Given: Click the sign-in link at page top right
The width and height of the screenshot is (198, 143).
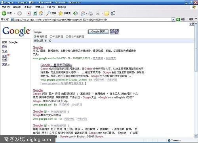Looking at the screenshot, I should click(192, 24).
